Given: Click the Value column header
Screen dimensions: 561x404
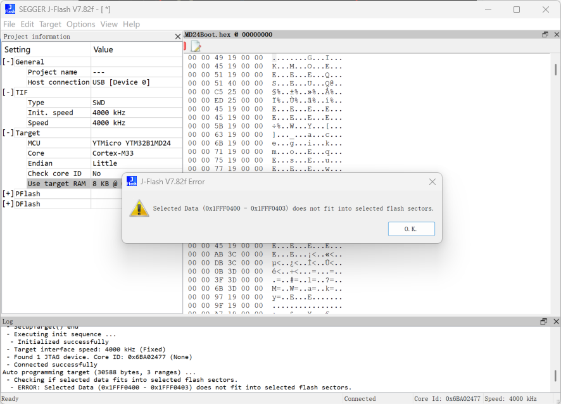Looking at the screenshot, I should [x=136, y=49].
